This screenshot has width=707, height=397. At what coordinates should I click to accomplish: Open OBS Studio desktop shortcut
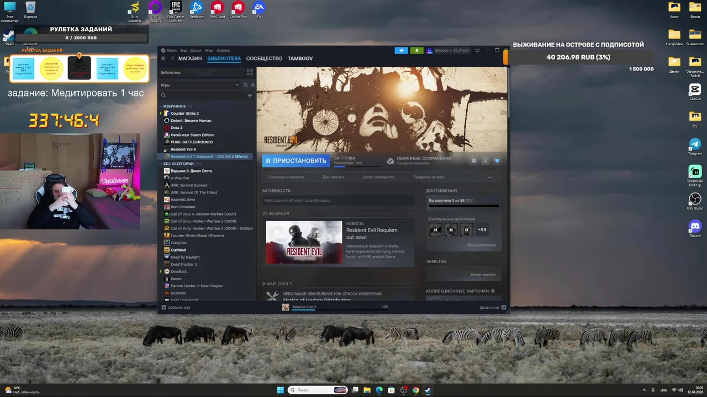[x=695, y=201]
